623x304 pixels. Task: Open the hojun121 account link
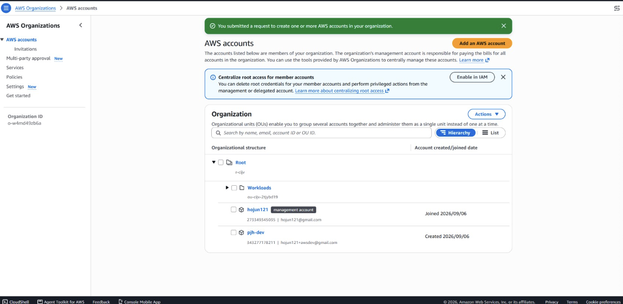click(258, 210)
